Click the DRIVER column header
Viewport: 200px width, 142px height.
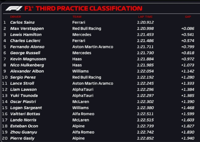click(x=15, y=17)
